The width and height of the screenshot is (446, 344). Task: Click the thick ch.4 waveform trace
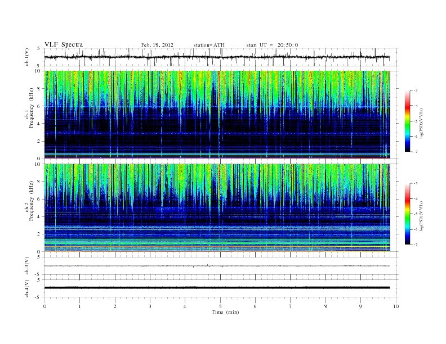click(217, 288)
